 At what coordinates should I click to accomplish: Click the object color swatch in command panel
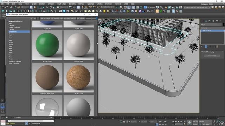coord(224,24)
